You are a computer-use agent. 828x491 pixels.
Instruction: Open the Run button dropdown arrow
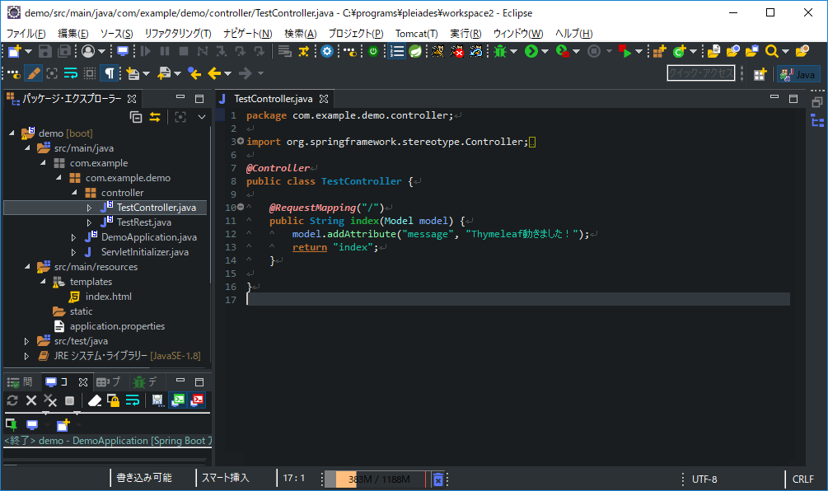pos(545,51)
